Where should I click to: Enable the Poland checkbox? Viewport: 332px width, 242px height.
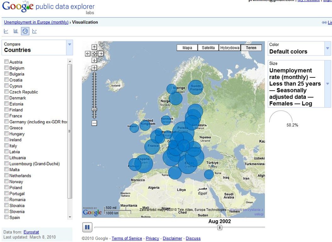6,188
